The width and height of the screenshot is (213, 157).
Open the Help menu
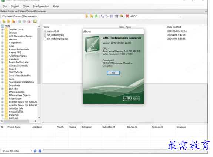click(x=56, y=6)
